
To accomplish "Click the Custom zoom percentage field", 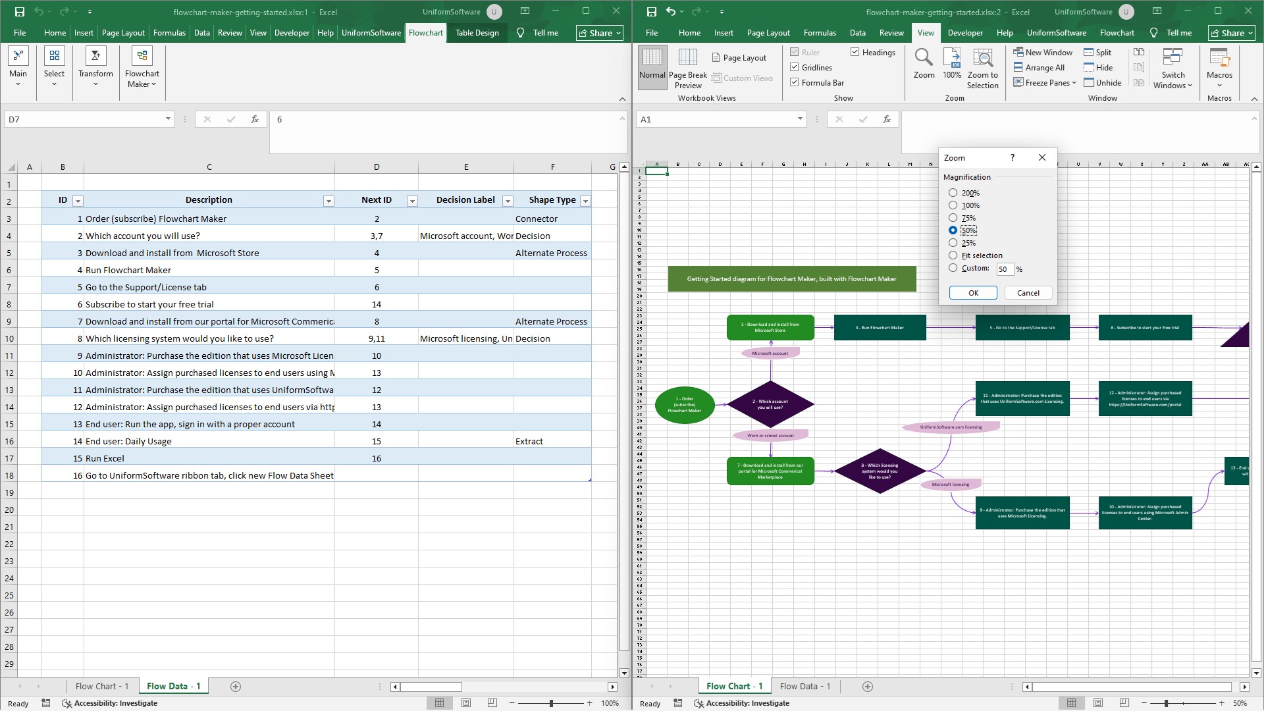I will point(1005,269).
